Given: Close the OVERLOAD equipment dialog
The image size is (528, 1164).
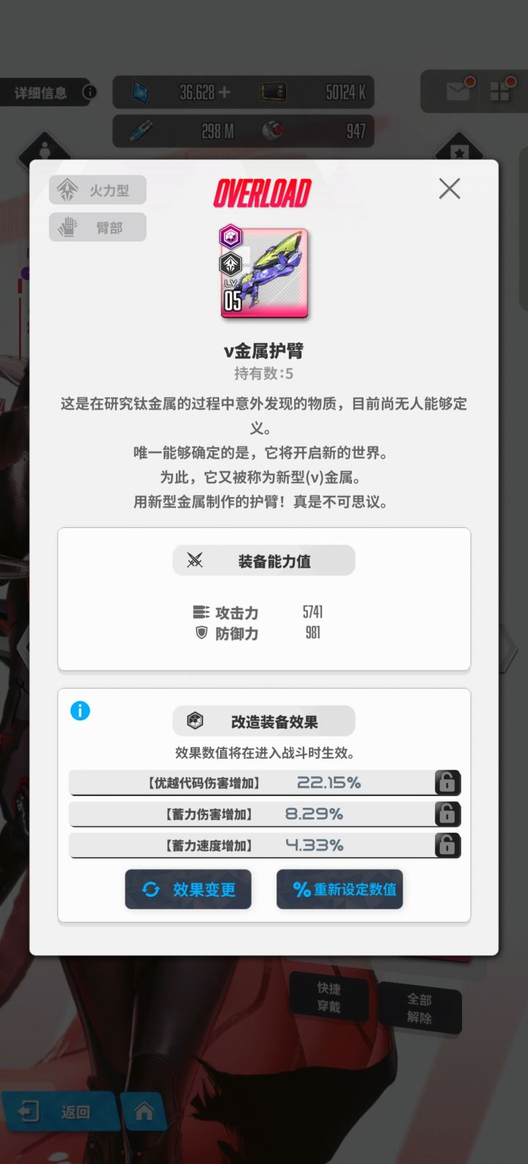Looking at the screenshot, I should tap(450, 189).
